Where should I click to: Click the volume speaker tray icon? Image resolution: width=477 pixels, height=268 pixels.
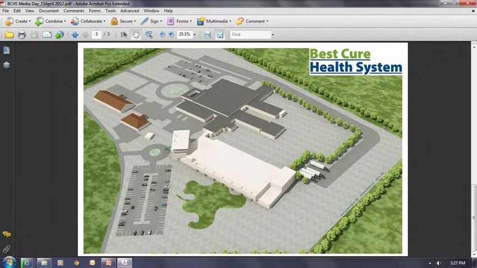click(x=438, y=263)
